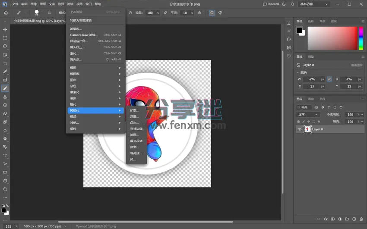Click the fx layer style button

[x=326, y=219]
